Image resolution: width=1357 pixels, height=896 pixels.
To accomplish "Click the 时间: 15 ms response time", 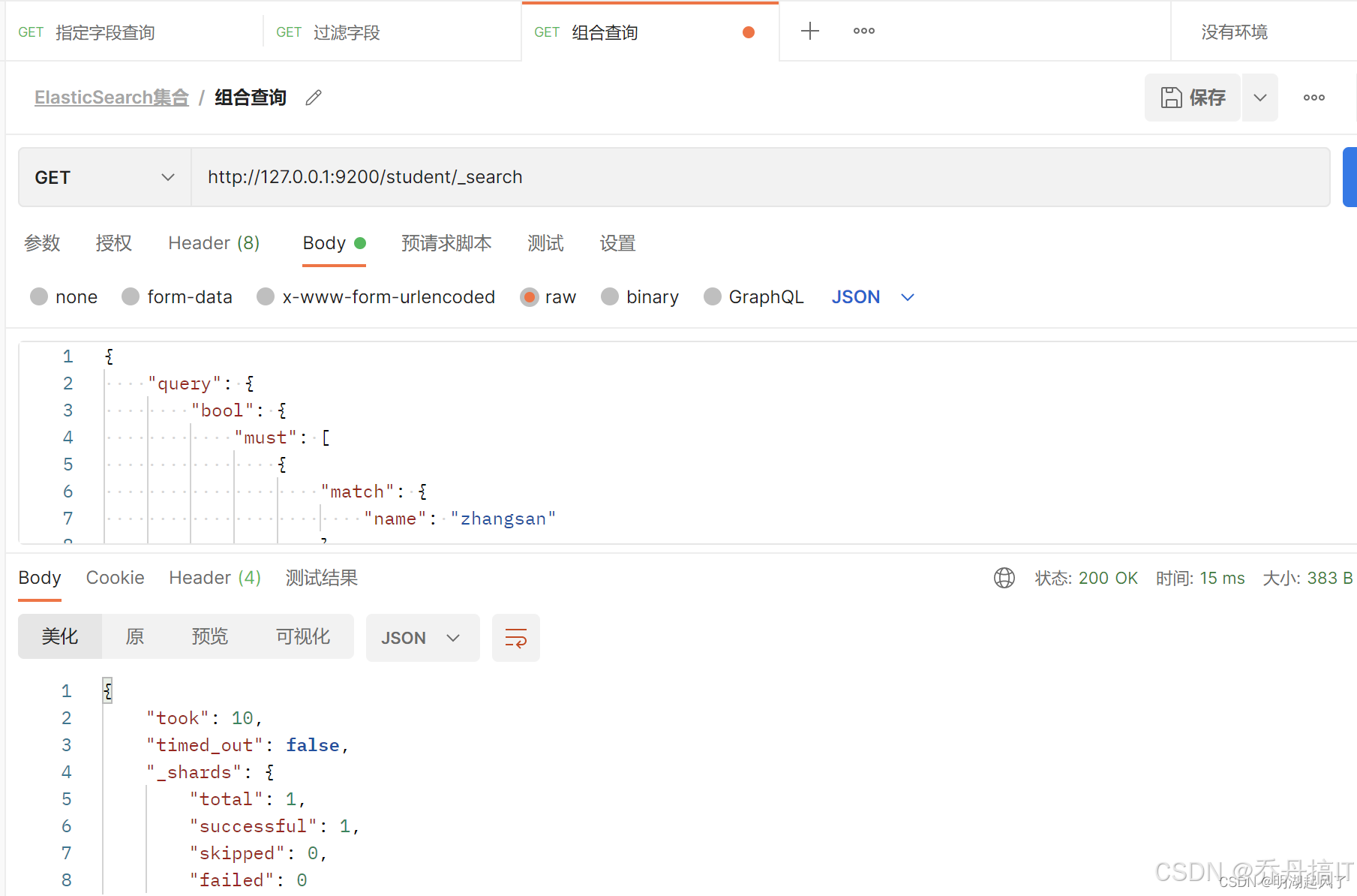I will pyautogui.click(x=1200, y=578).
